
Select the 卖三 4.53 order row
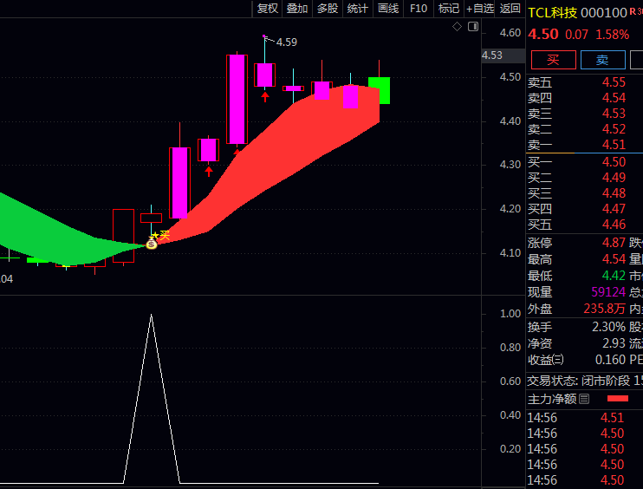584,114
